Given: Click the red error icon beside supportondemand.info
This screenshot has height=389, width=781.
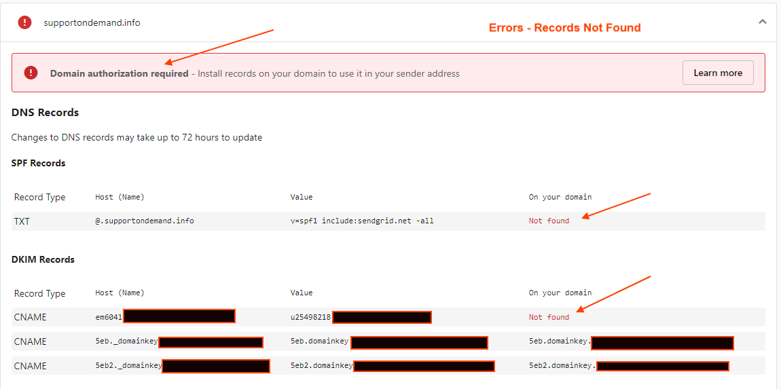Looking at the screenshot, I should (x=25, y=22).
